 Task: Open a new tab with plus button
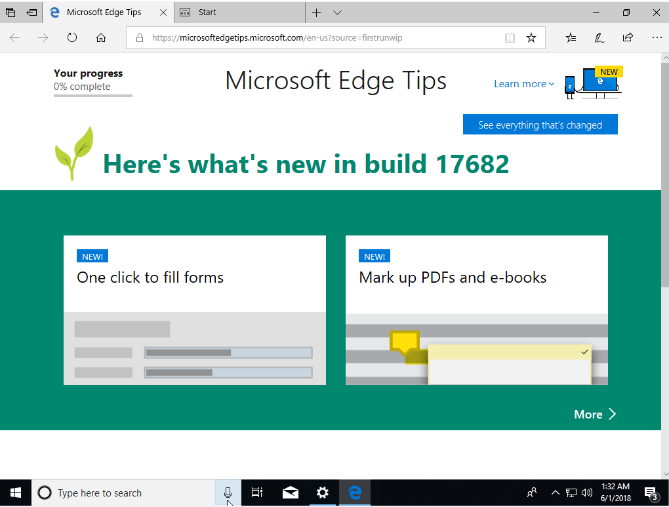pos(316,13)
